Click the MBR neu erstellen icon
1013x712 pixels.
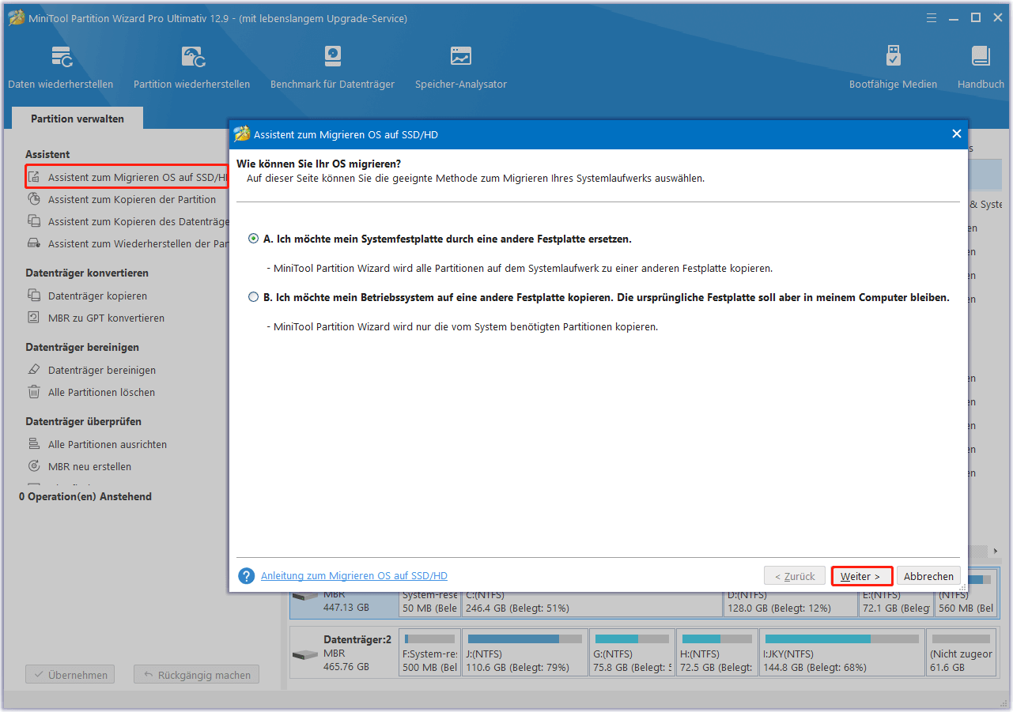34,466
